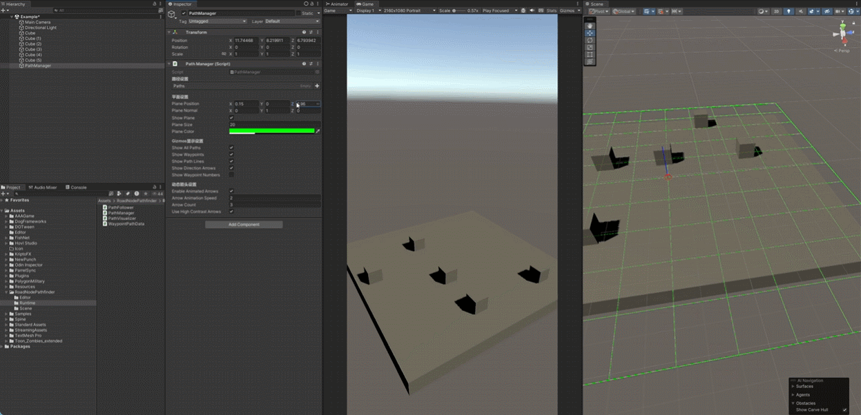The height and width of the screenshot is (415, 861).
Task: Click the Script field object picker circle
Action: [318, 72]
